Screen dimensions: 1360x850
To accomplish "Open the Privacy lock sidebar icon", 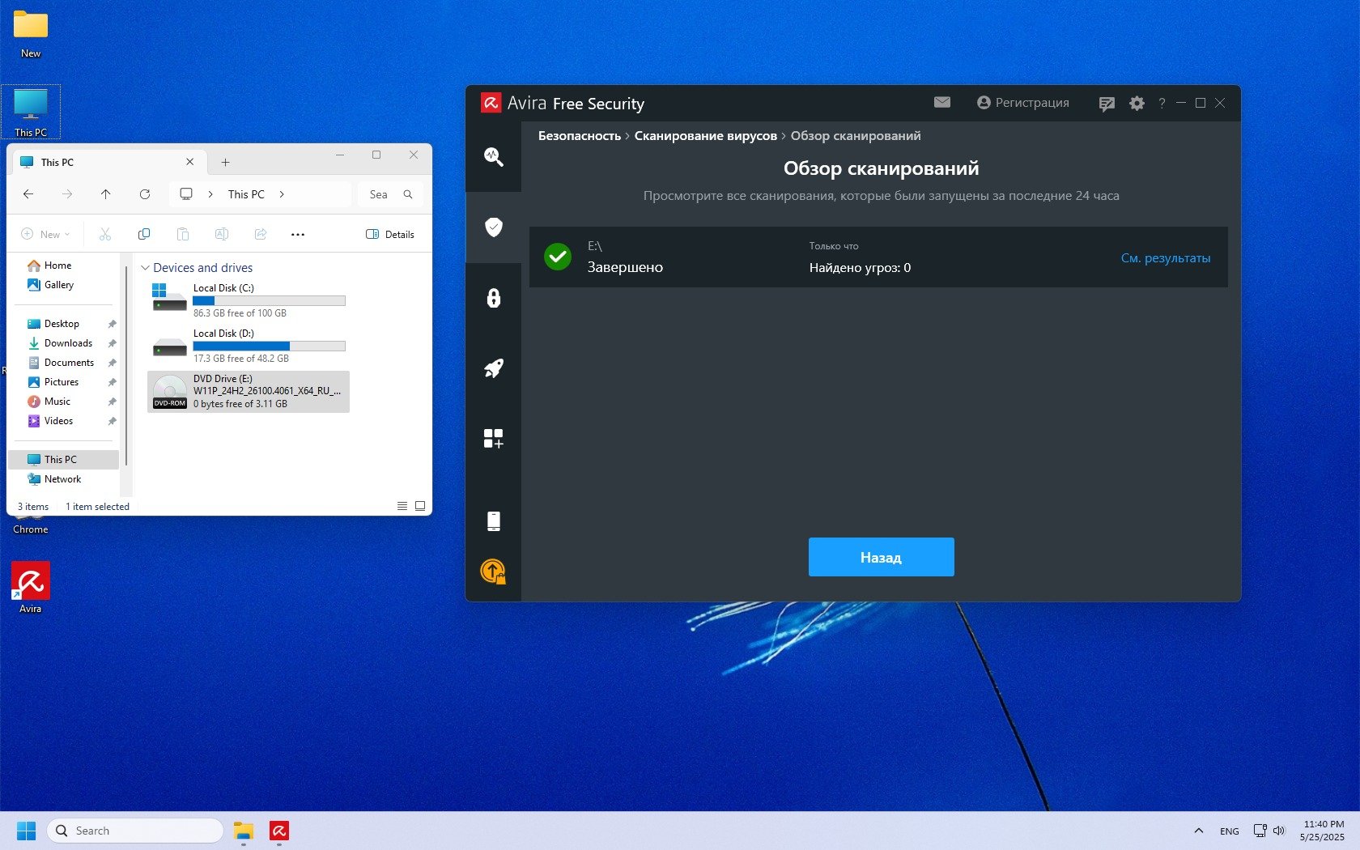I will 493,298.
